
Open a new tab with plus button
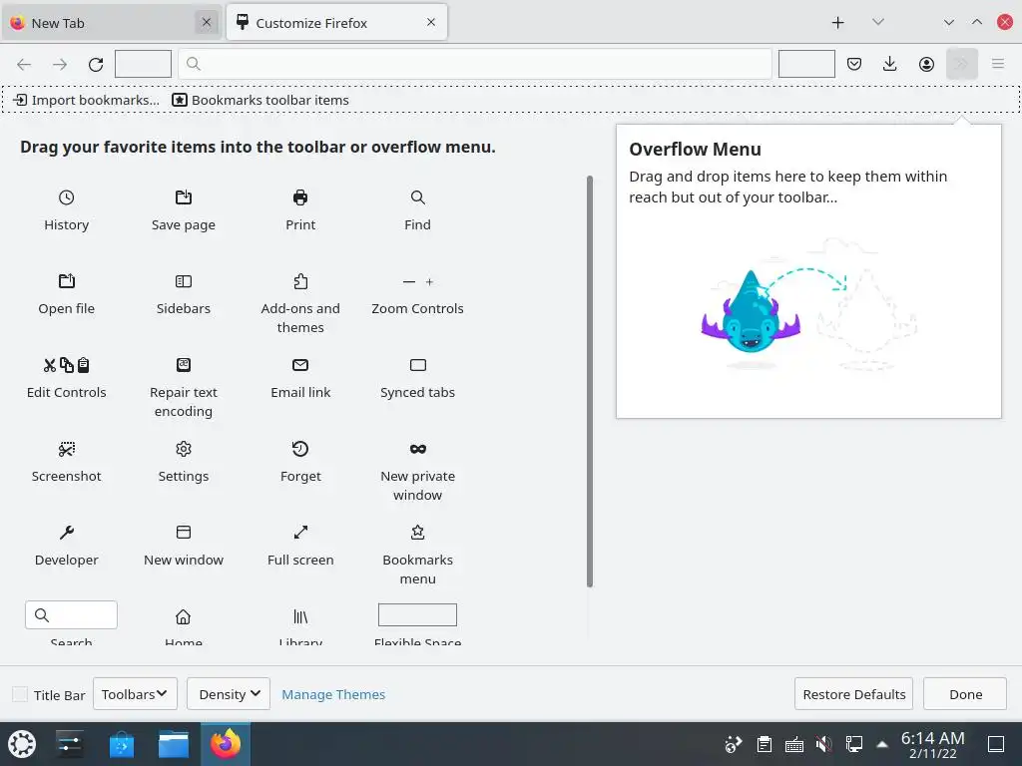837,23
